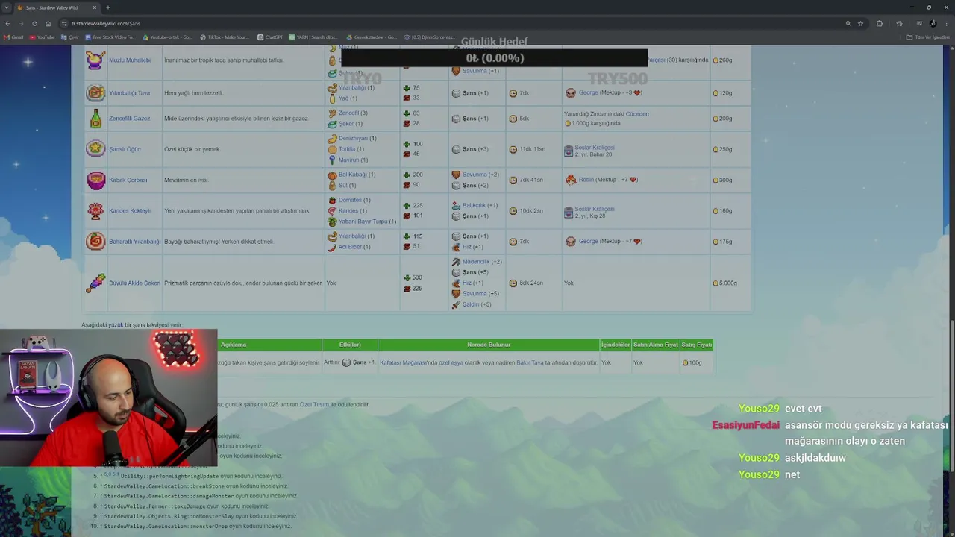Click the Satış Fiyatı column header
This screenshot has width=955, height=537.
point(697,345)
